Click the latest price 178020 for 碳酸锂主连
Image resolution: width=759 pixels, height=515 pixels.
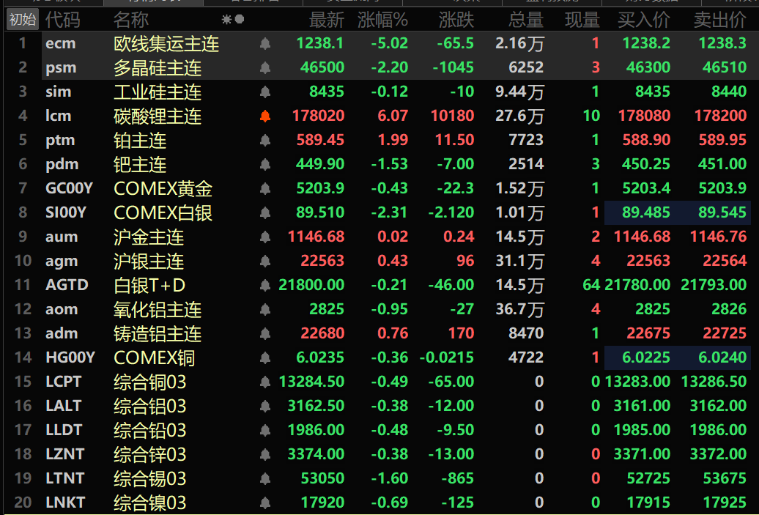coord(318,116)
